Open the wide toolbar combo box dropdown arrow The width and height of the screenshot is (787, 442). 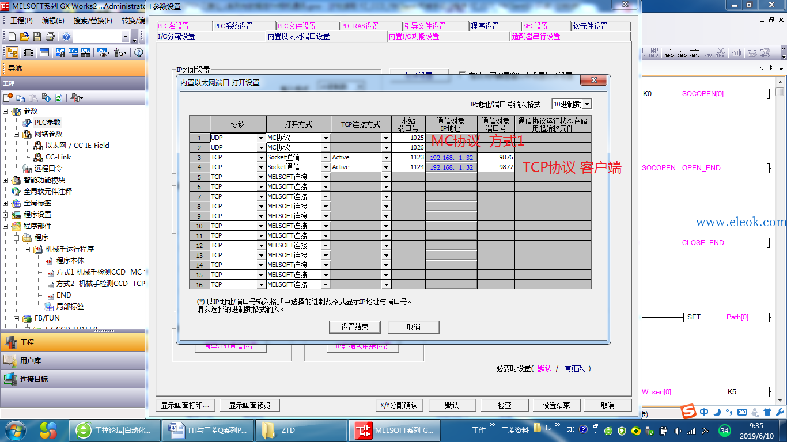click(126, 37)
